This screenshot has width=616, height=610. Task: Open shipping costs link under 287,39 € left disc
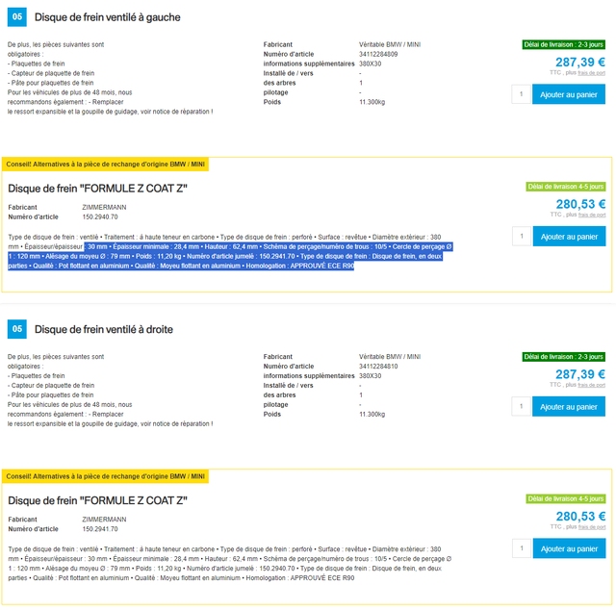[x=591, y=73]
